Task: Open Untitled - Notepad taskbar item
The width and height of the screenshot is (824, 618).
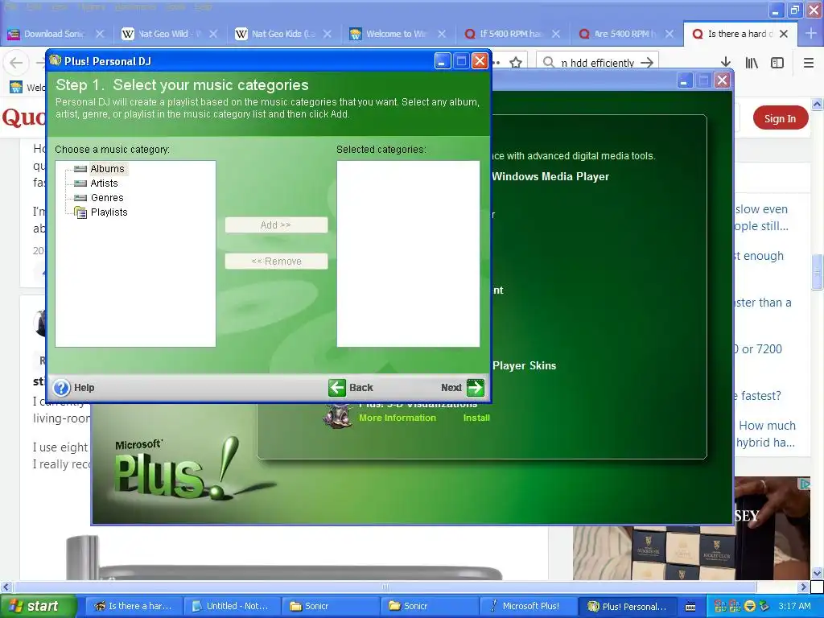Action: [x=232, y=606]
